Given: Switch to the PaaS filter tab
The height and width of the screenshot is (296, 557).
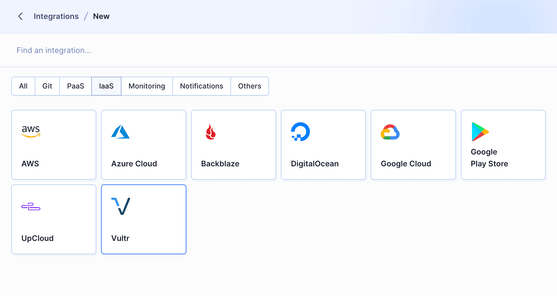Looking at the screenshot, I should [x=76, y=86].
